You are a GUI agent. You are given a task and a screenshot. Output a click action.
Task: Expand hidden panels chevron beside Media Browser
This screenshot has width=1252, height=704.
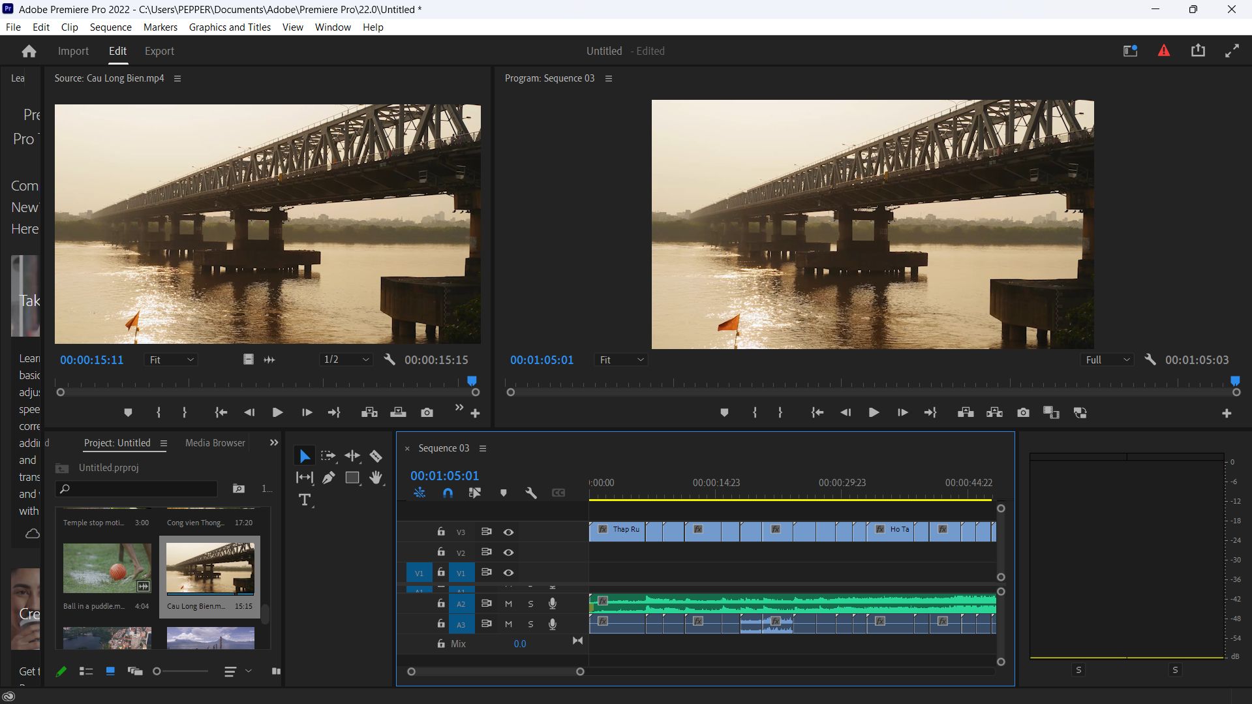click(x=274, y=442)
